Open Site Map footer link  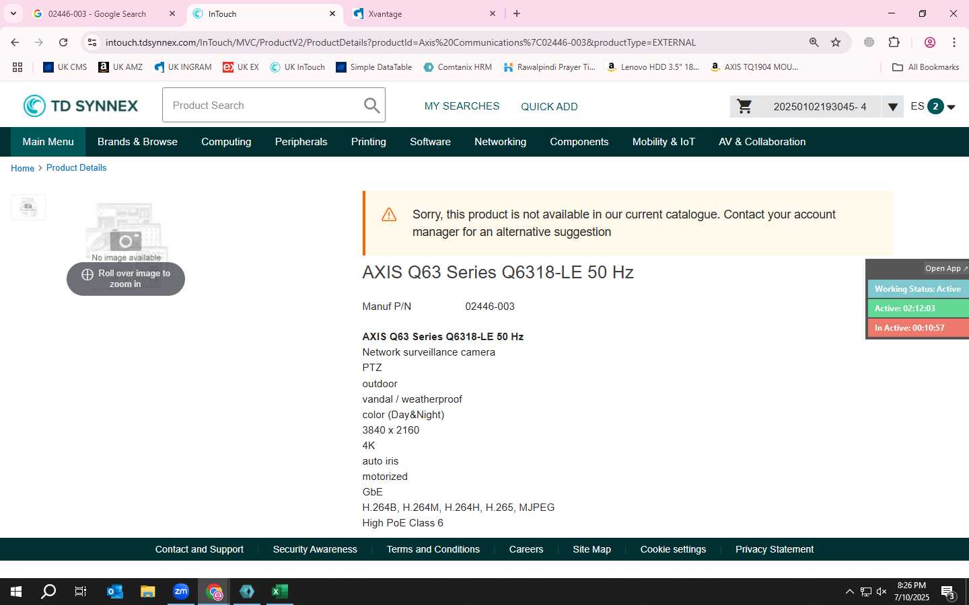pos(591,549)
